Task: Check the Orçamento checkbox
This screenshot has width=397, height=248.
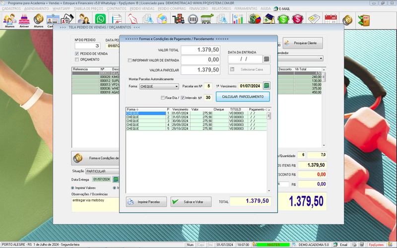Action: click(77, 60)
